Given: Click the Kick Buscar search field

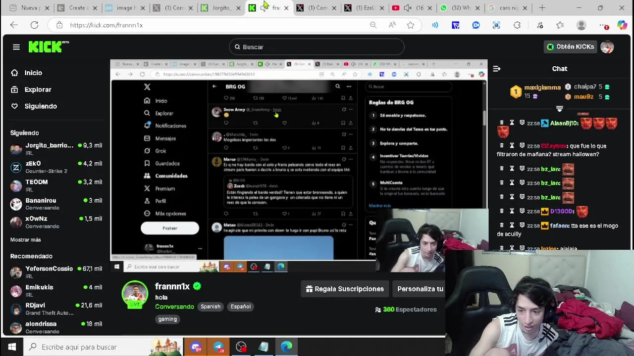Looking at the screenshot, I should [x=317, y=47].
